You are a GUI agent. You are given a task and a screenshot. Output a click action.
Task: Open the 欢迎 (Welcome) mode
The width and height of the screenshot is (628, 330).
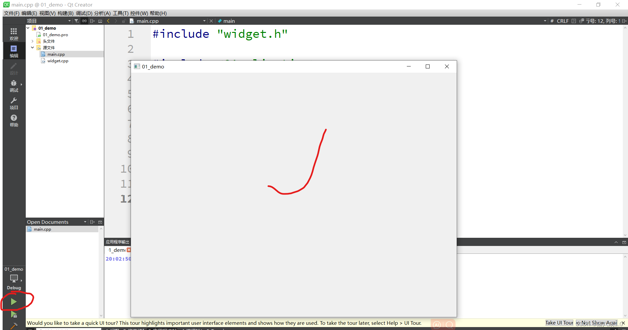pyautogui.click(x=14, y=34)
